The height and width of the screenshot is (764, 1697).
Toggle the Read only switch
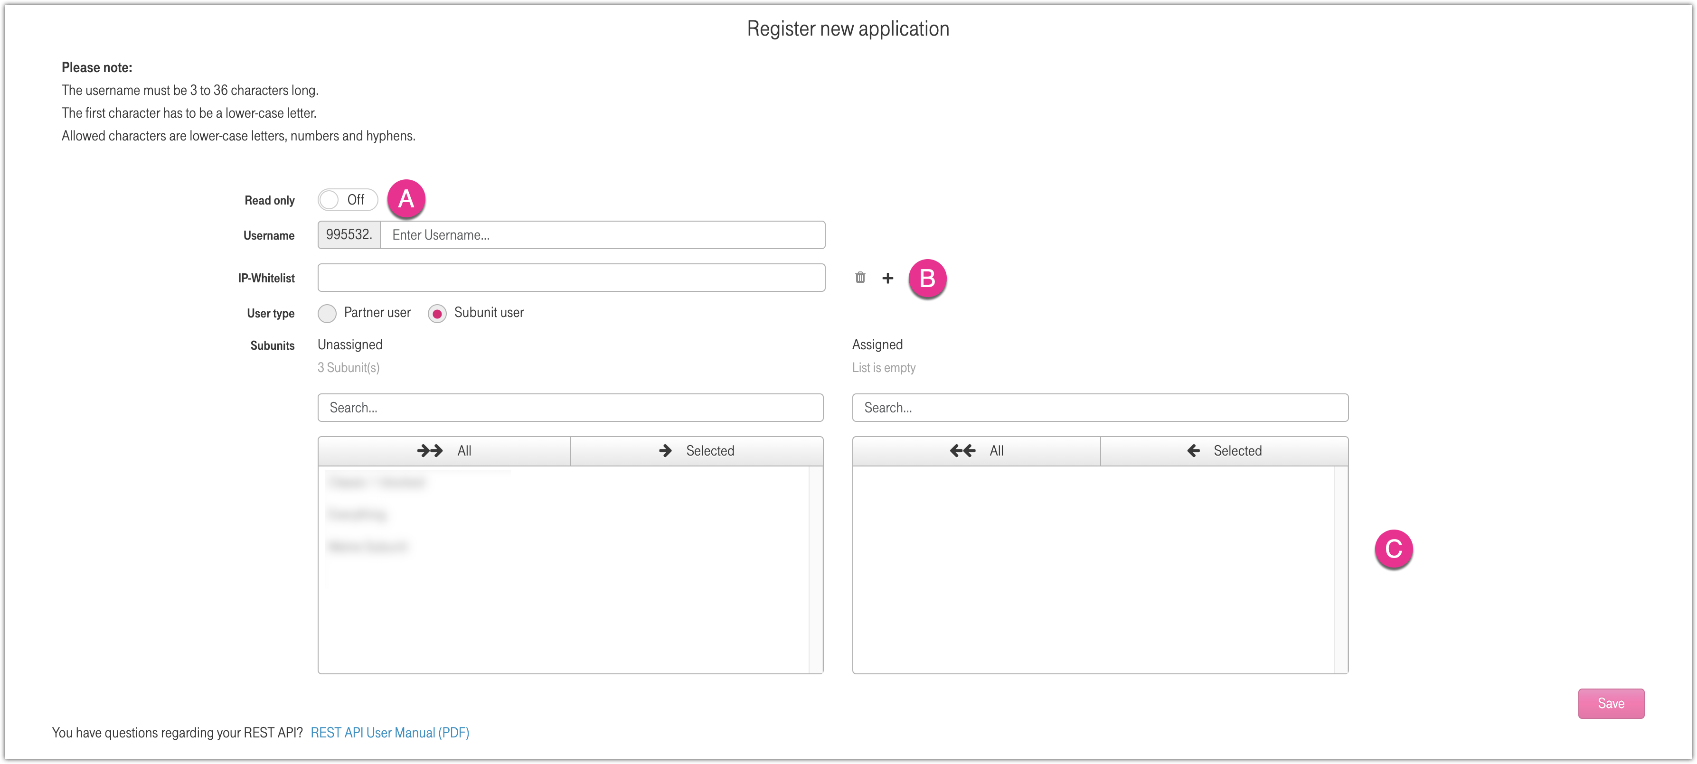coord(347,200)
